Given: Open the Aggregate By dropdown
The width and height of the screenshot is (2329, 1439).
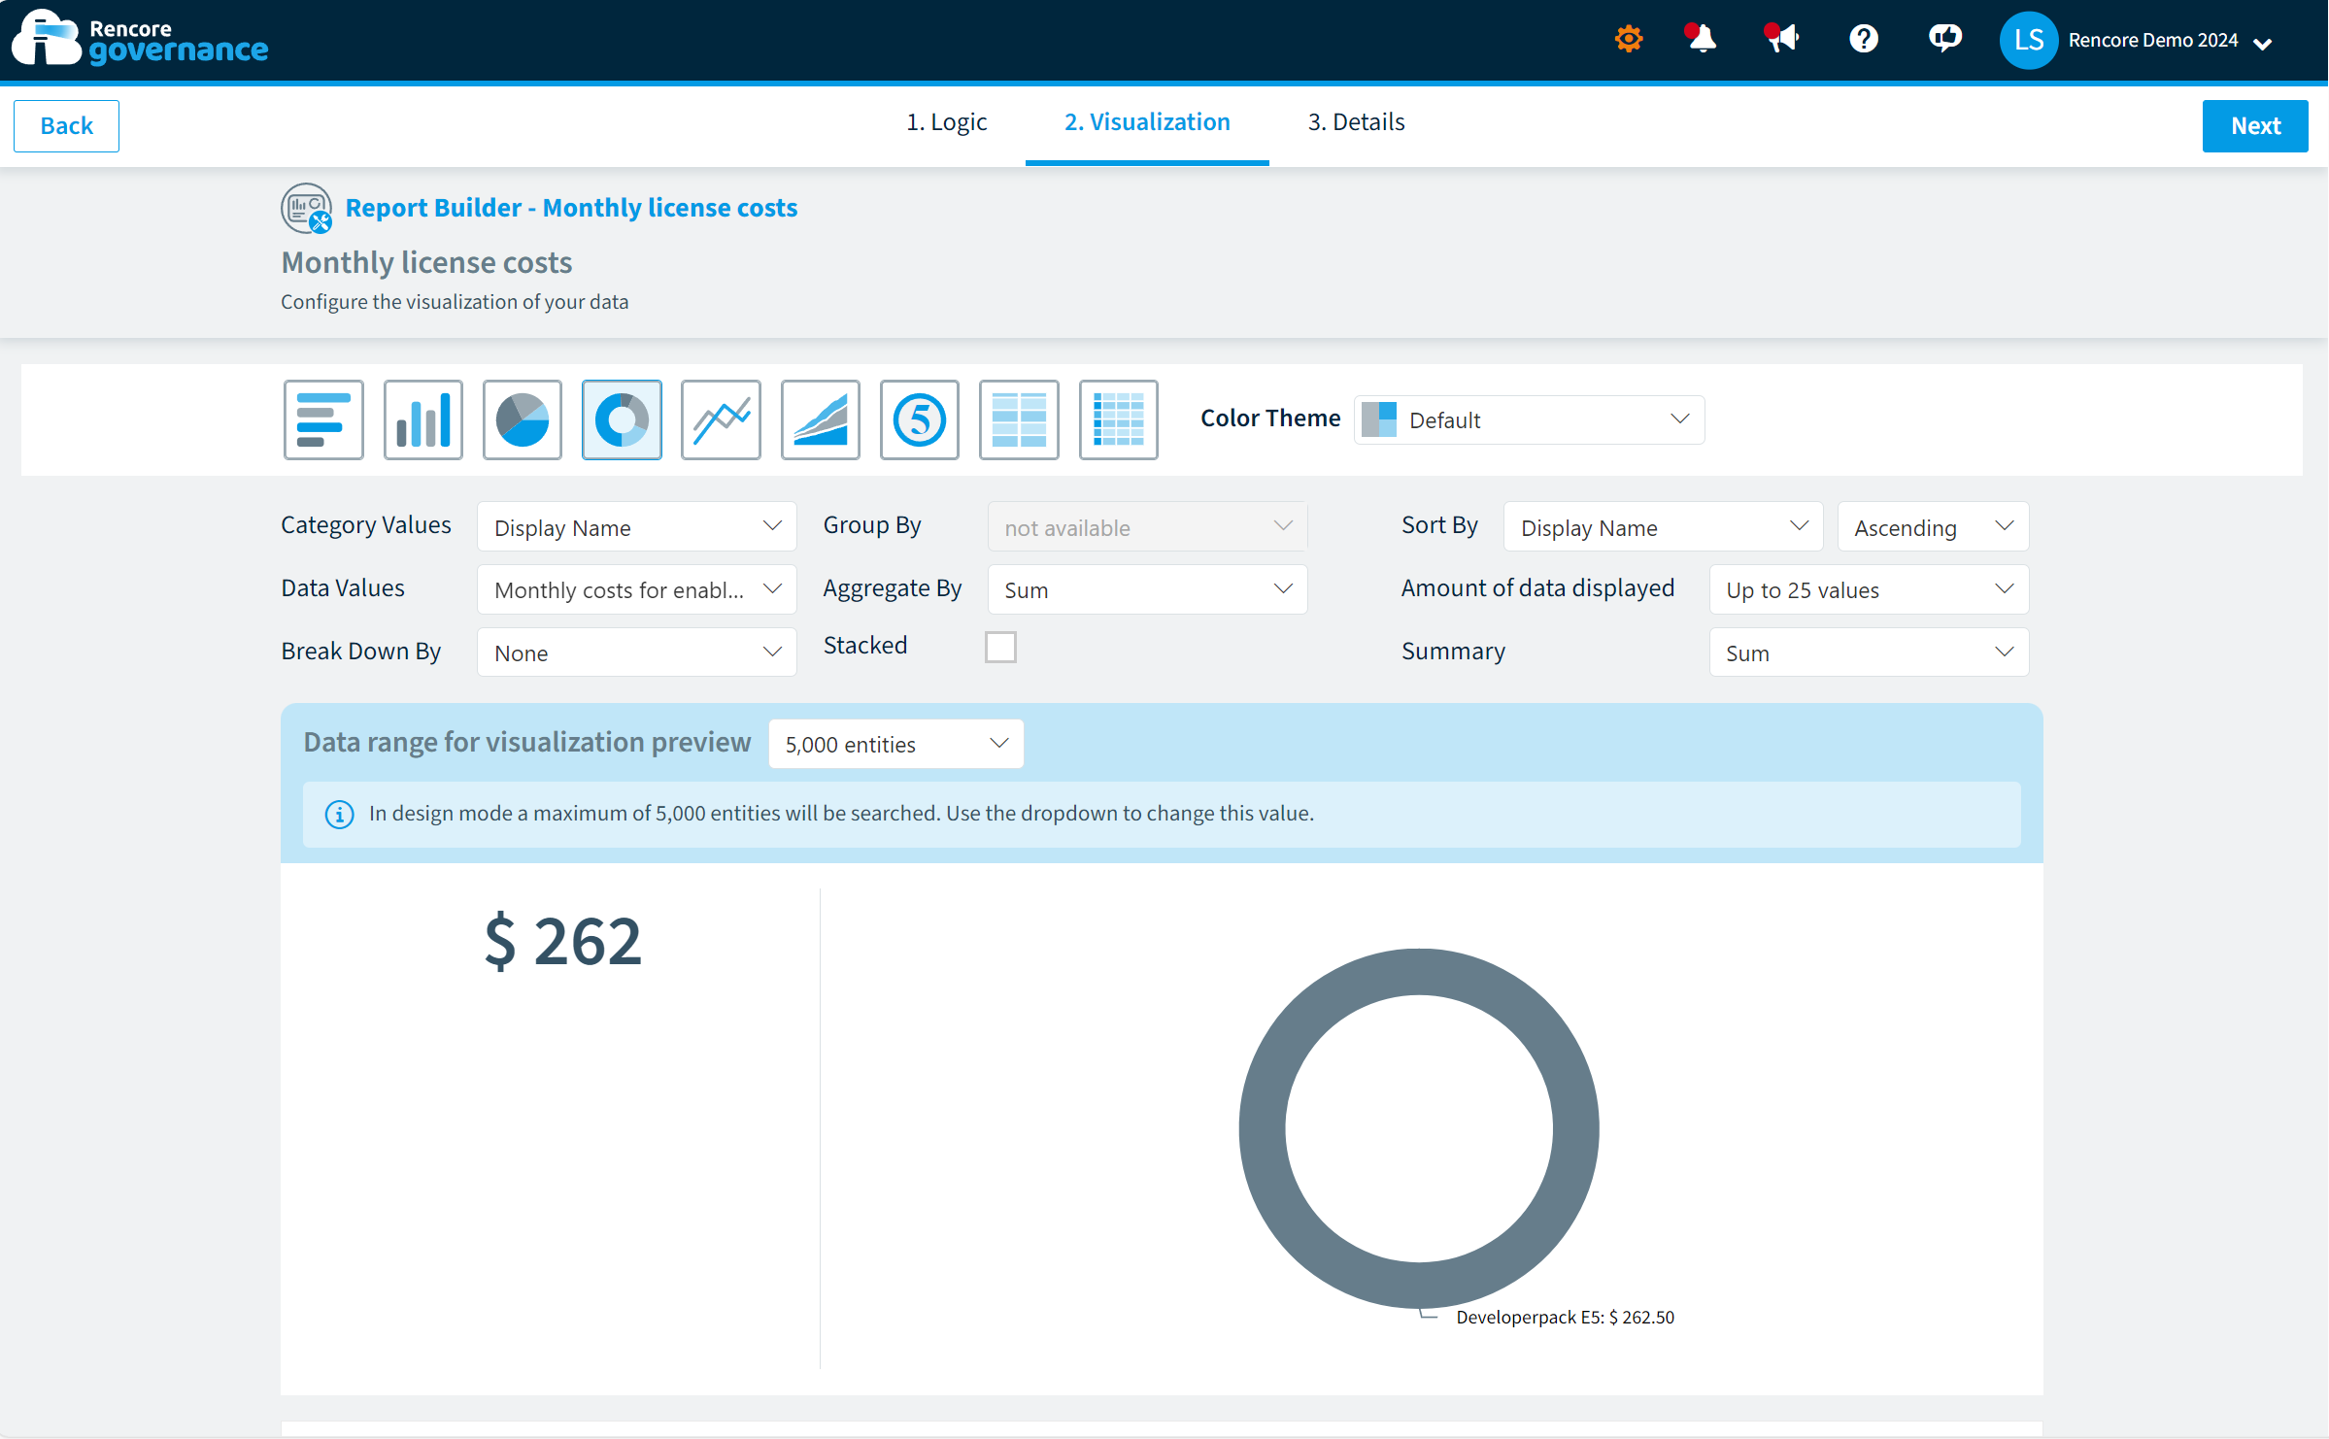Looking at the screenshot, I should pos(1147,589).
